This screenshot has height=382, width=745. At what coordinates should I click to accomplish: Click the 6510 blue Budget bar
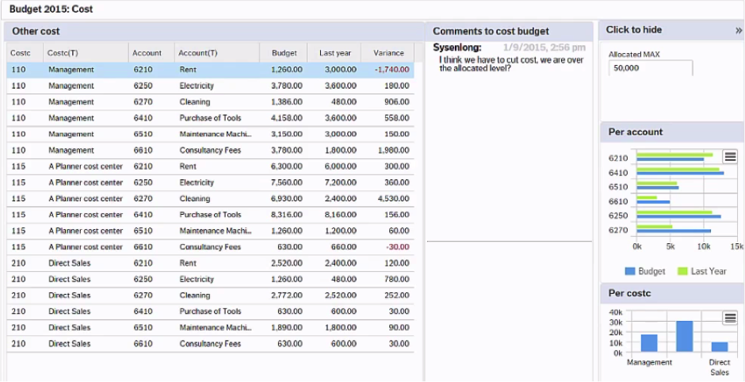[658, 188]
